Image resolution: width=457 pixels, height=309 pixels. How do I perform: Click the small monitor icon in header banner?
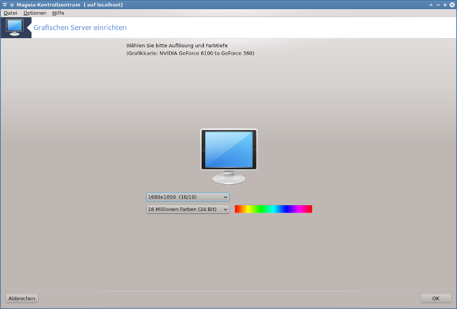point(15,27)
